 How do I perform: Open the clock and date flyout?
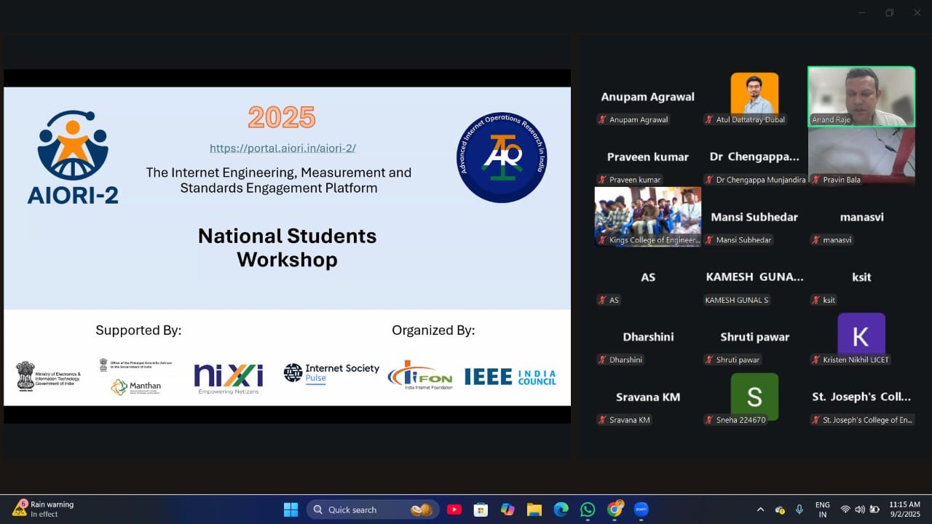tap(904, 509)
